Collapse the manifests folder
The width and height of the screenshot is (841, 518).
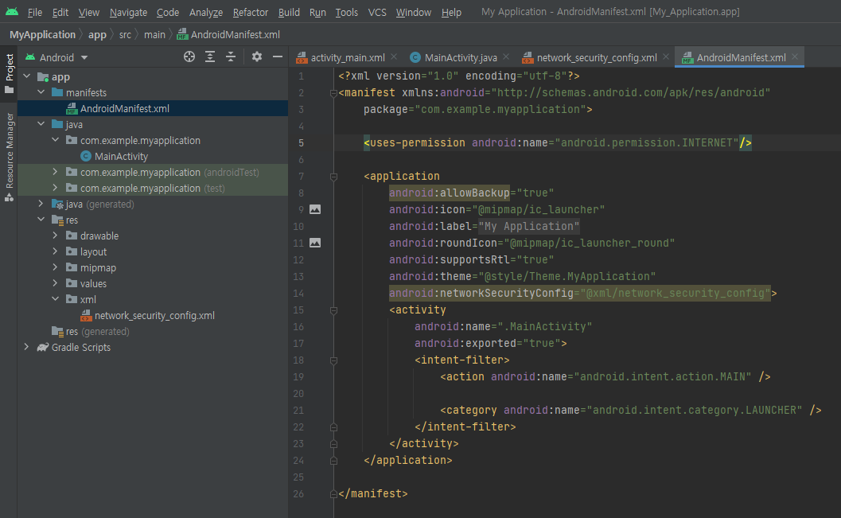(x=41, y=92)
